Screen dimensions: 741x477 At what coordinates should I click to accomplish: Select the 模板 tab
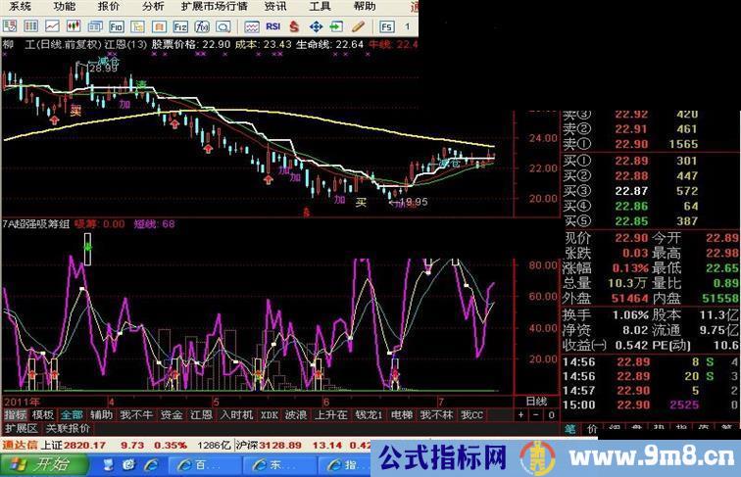point(43,415)
